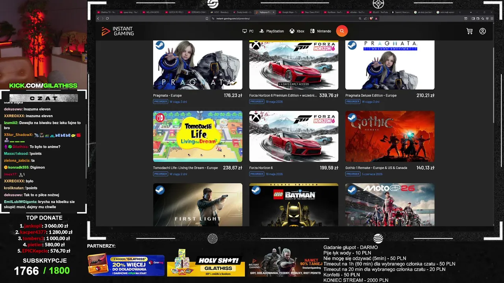Click the 176.23 zł price on Pragmata

click(233, 96)
